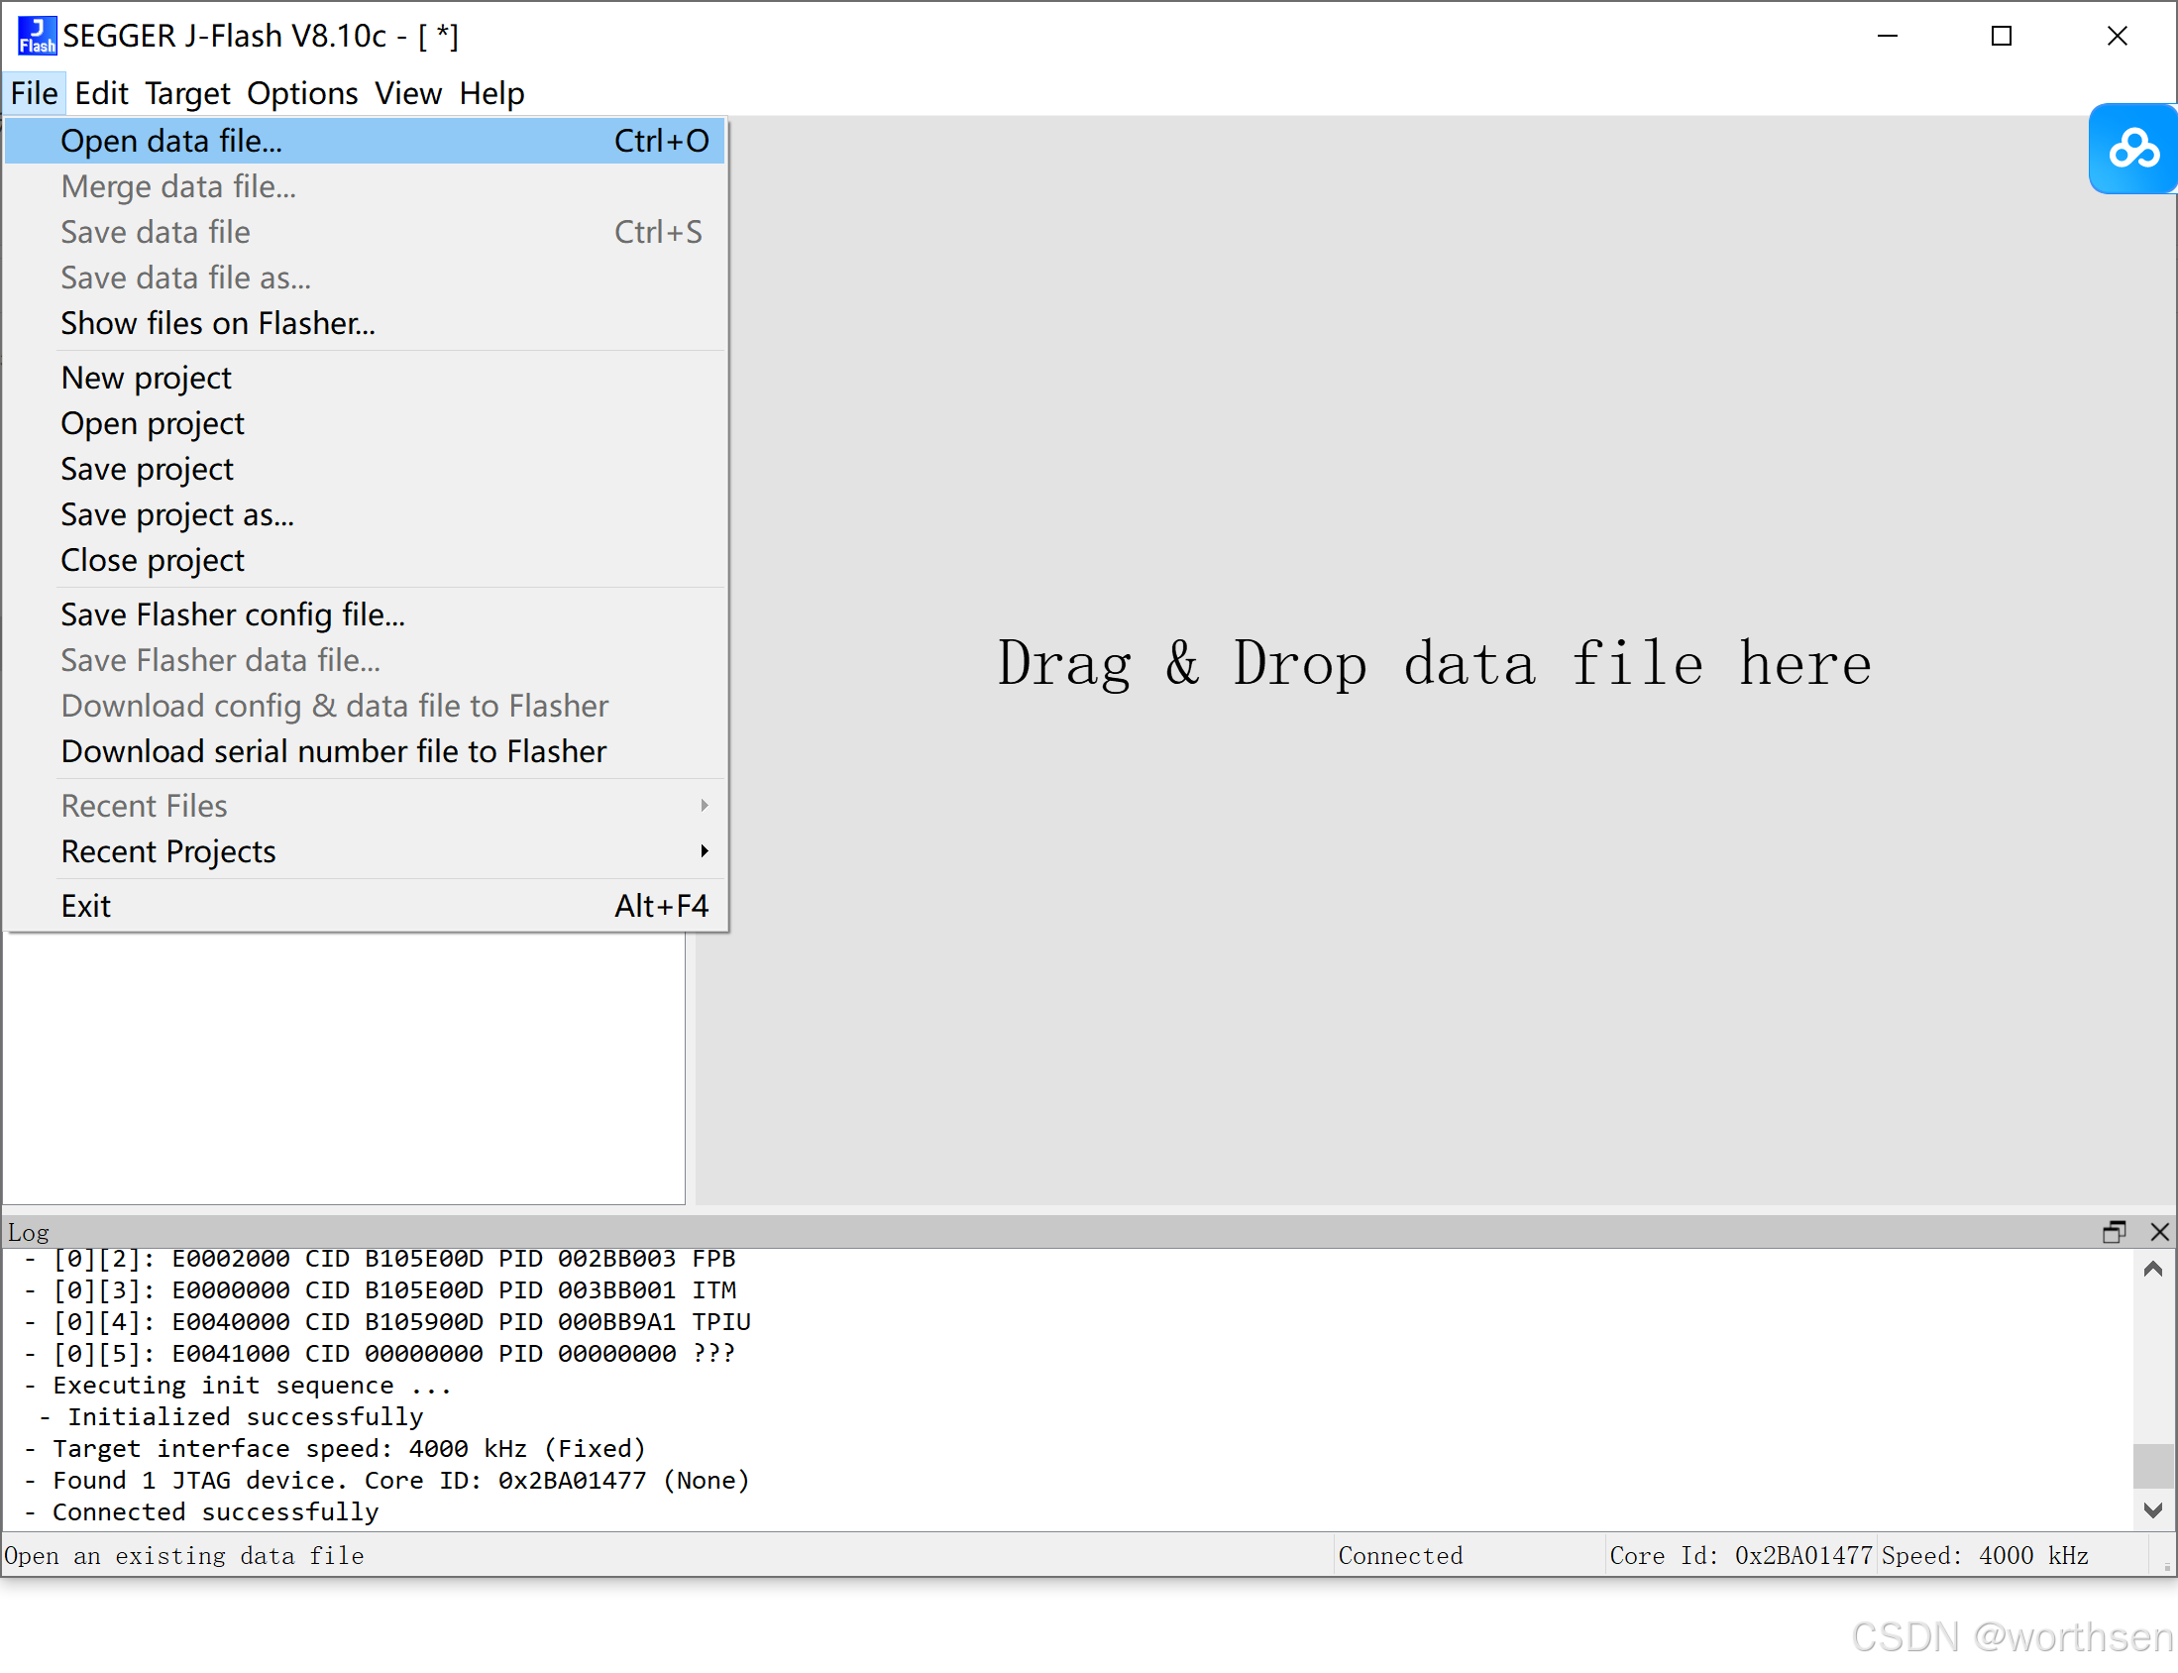
Task: Close the Log panel
Action: [2159, 1232]
